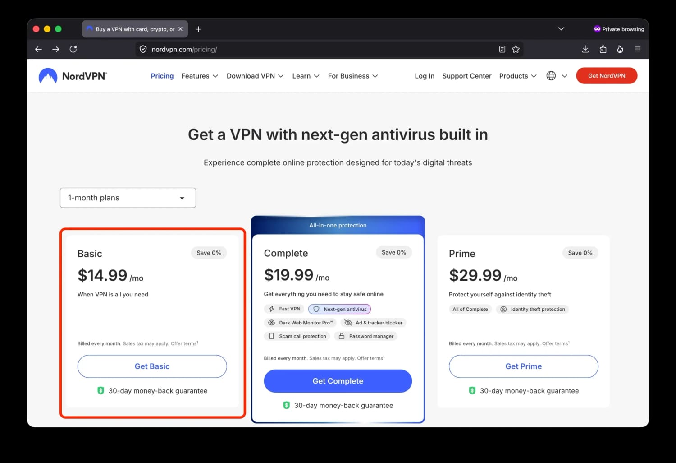Click the $29.99 price text

475,275
